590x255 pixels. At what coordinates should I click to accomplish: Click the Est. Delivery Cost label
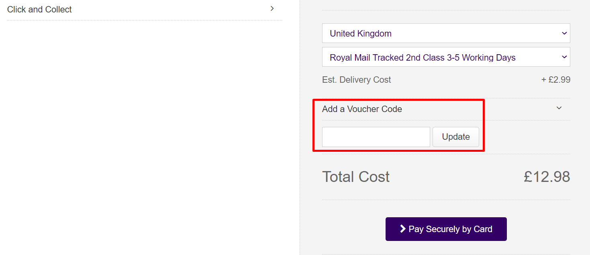[x=356, y=80]
